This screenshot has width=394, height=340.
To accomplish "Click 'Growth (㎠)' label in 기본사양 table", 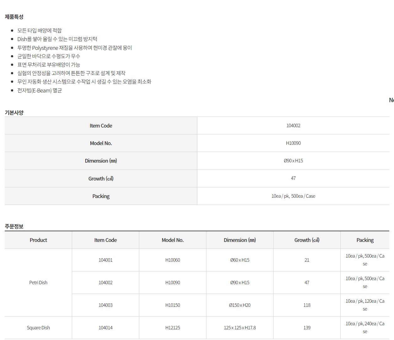I will coord(101,179).
